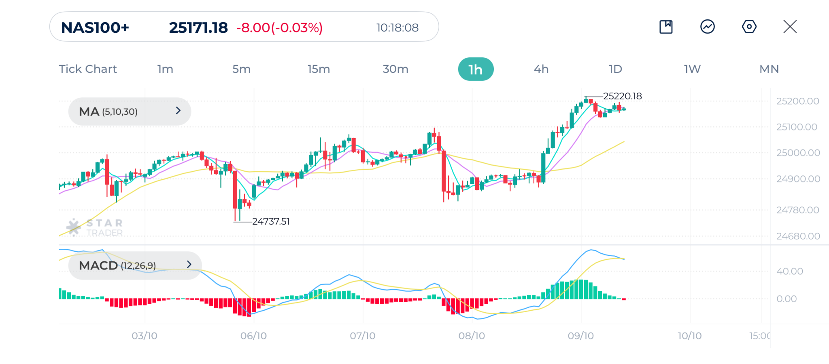829x364 pixels.
Task: Switch to Tick Chart view
Action: click(88, 69)
